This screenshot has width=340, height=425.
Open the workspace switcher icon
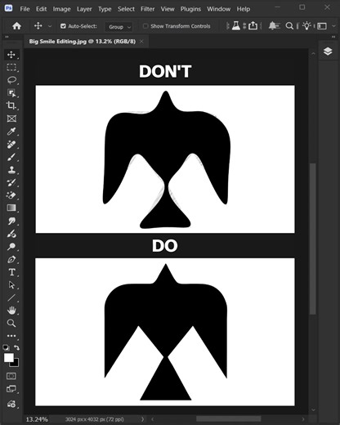[322, 26]
